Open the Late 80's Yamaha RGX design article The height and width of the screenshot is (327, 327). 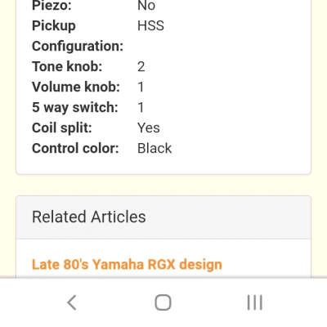click(x=127, y=264)
